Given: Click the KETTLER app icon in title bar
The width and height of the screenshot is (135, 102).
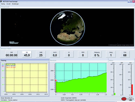Looking at the screenshot, I should pyautogui.click(x=1, y=1).
